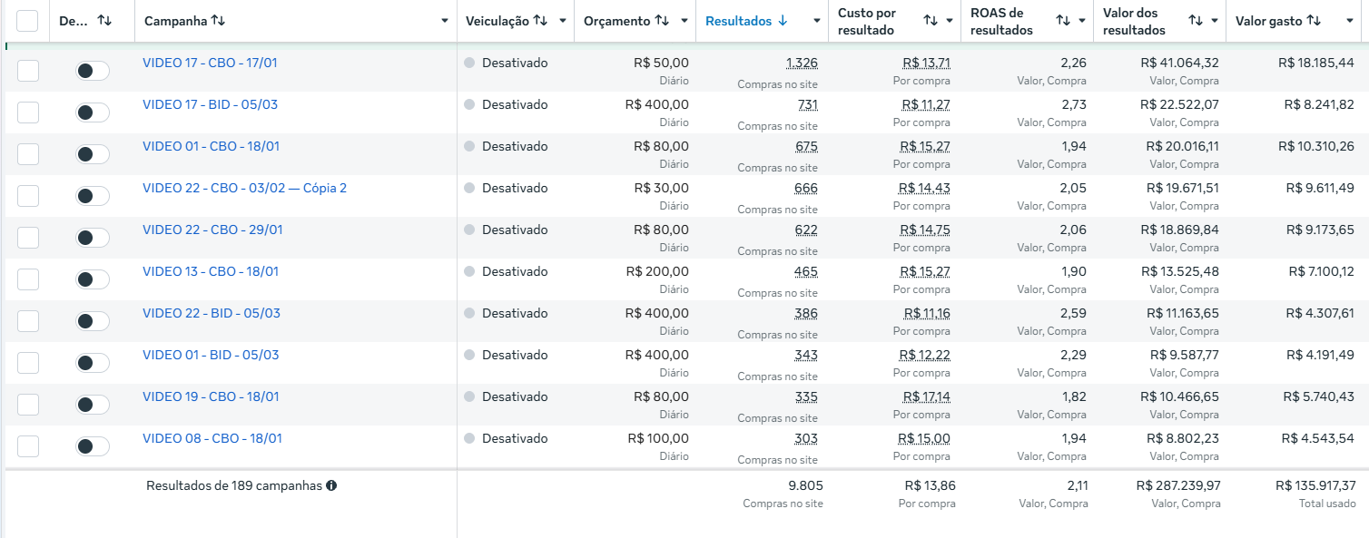Click the R$ 41.064,32 results value cell
Viewport: 1369px width, 538px height.
point(1180,64)
